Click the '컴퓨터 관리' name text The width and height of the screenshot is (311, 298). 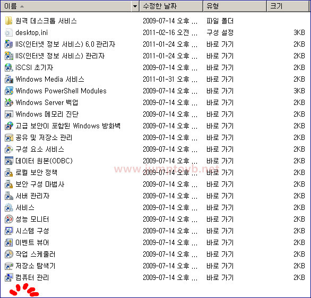[32, 278]
